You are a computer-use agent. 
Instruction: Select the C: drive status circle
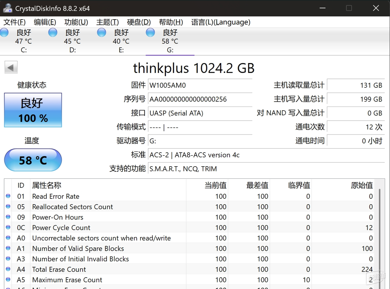point(4,32)
